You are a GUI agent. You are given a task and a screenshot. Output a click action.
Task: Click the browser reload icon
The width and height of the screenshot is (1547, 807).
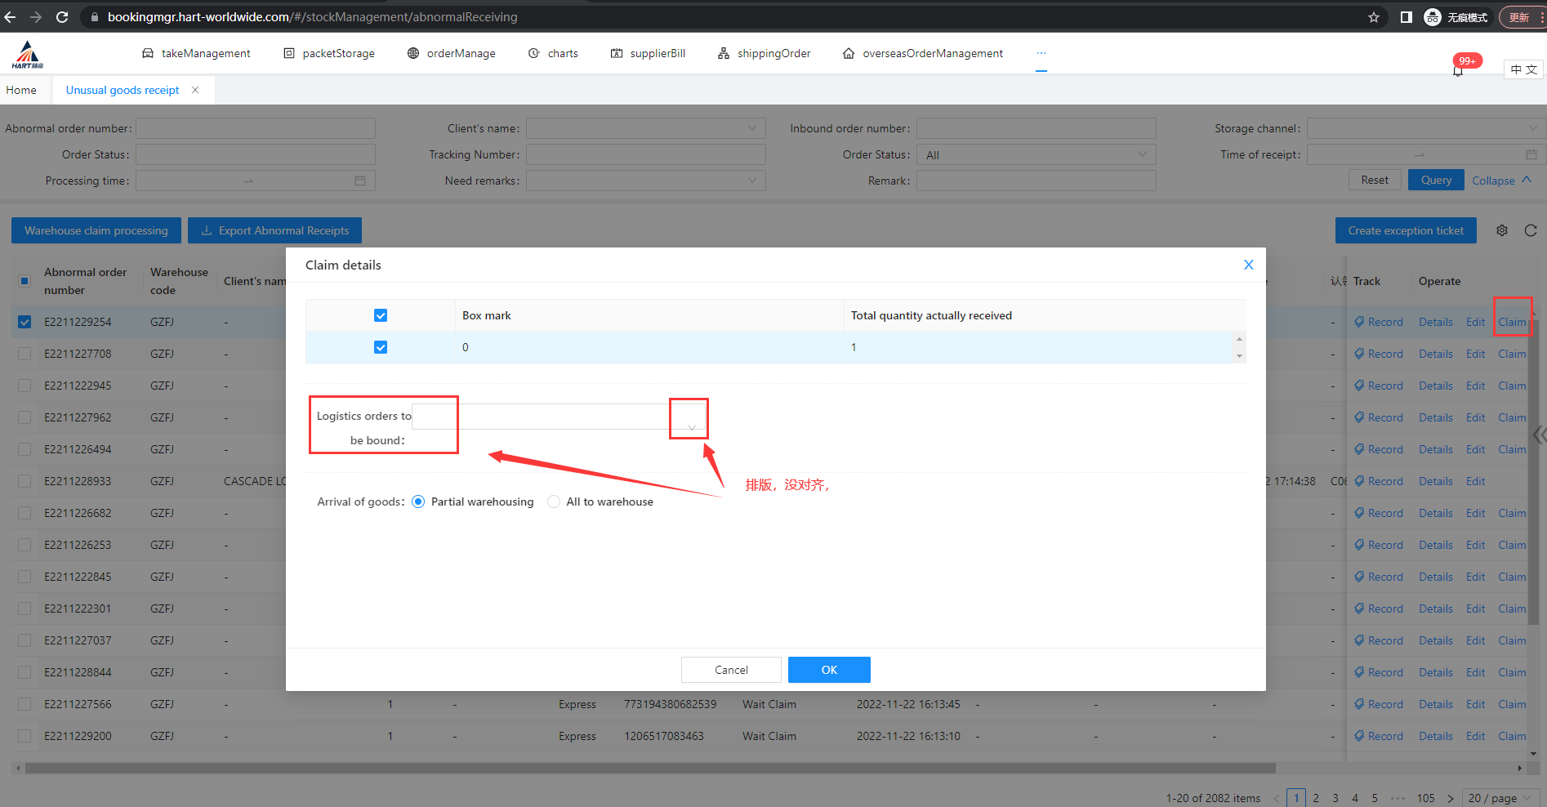point(62,17)
